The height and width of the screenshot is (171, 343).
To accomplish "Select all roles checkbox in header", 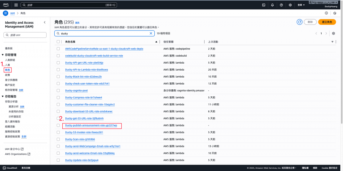I will click(58, 41).
